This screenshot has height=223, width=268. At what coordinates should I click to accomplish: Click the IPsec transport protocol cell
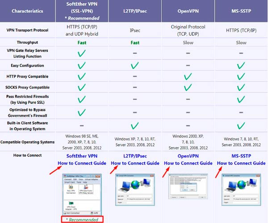click(x=135, y=30)
